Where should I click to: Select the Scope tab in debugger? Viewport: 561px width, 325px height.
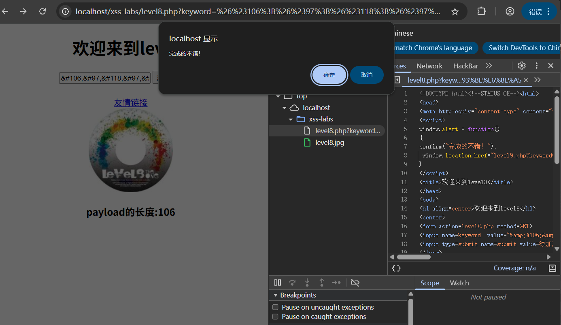pos(430,283)
